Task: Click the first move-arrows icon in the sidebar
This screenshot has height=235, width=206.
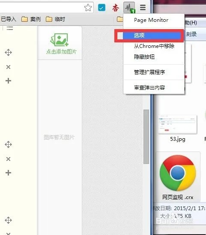Action: [8, 53]
